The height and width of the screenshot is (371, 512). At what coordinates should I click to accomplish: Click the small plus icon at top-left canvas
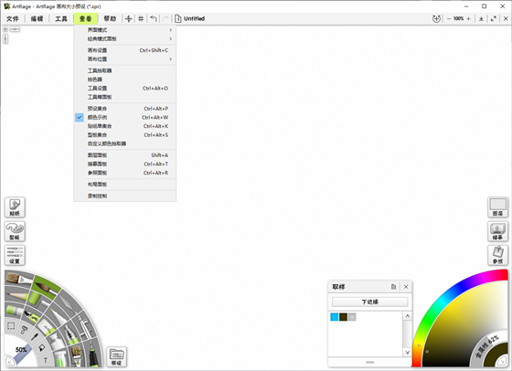[5, 29]
